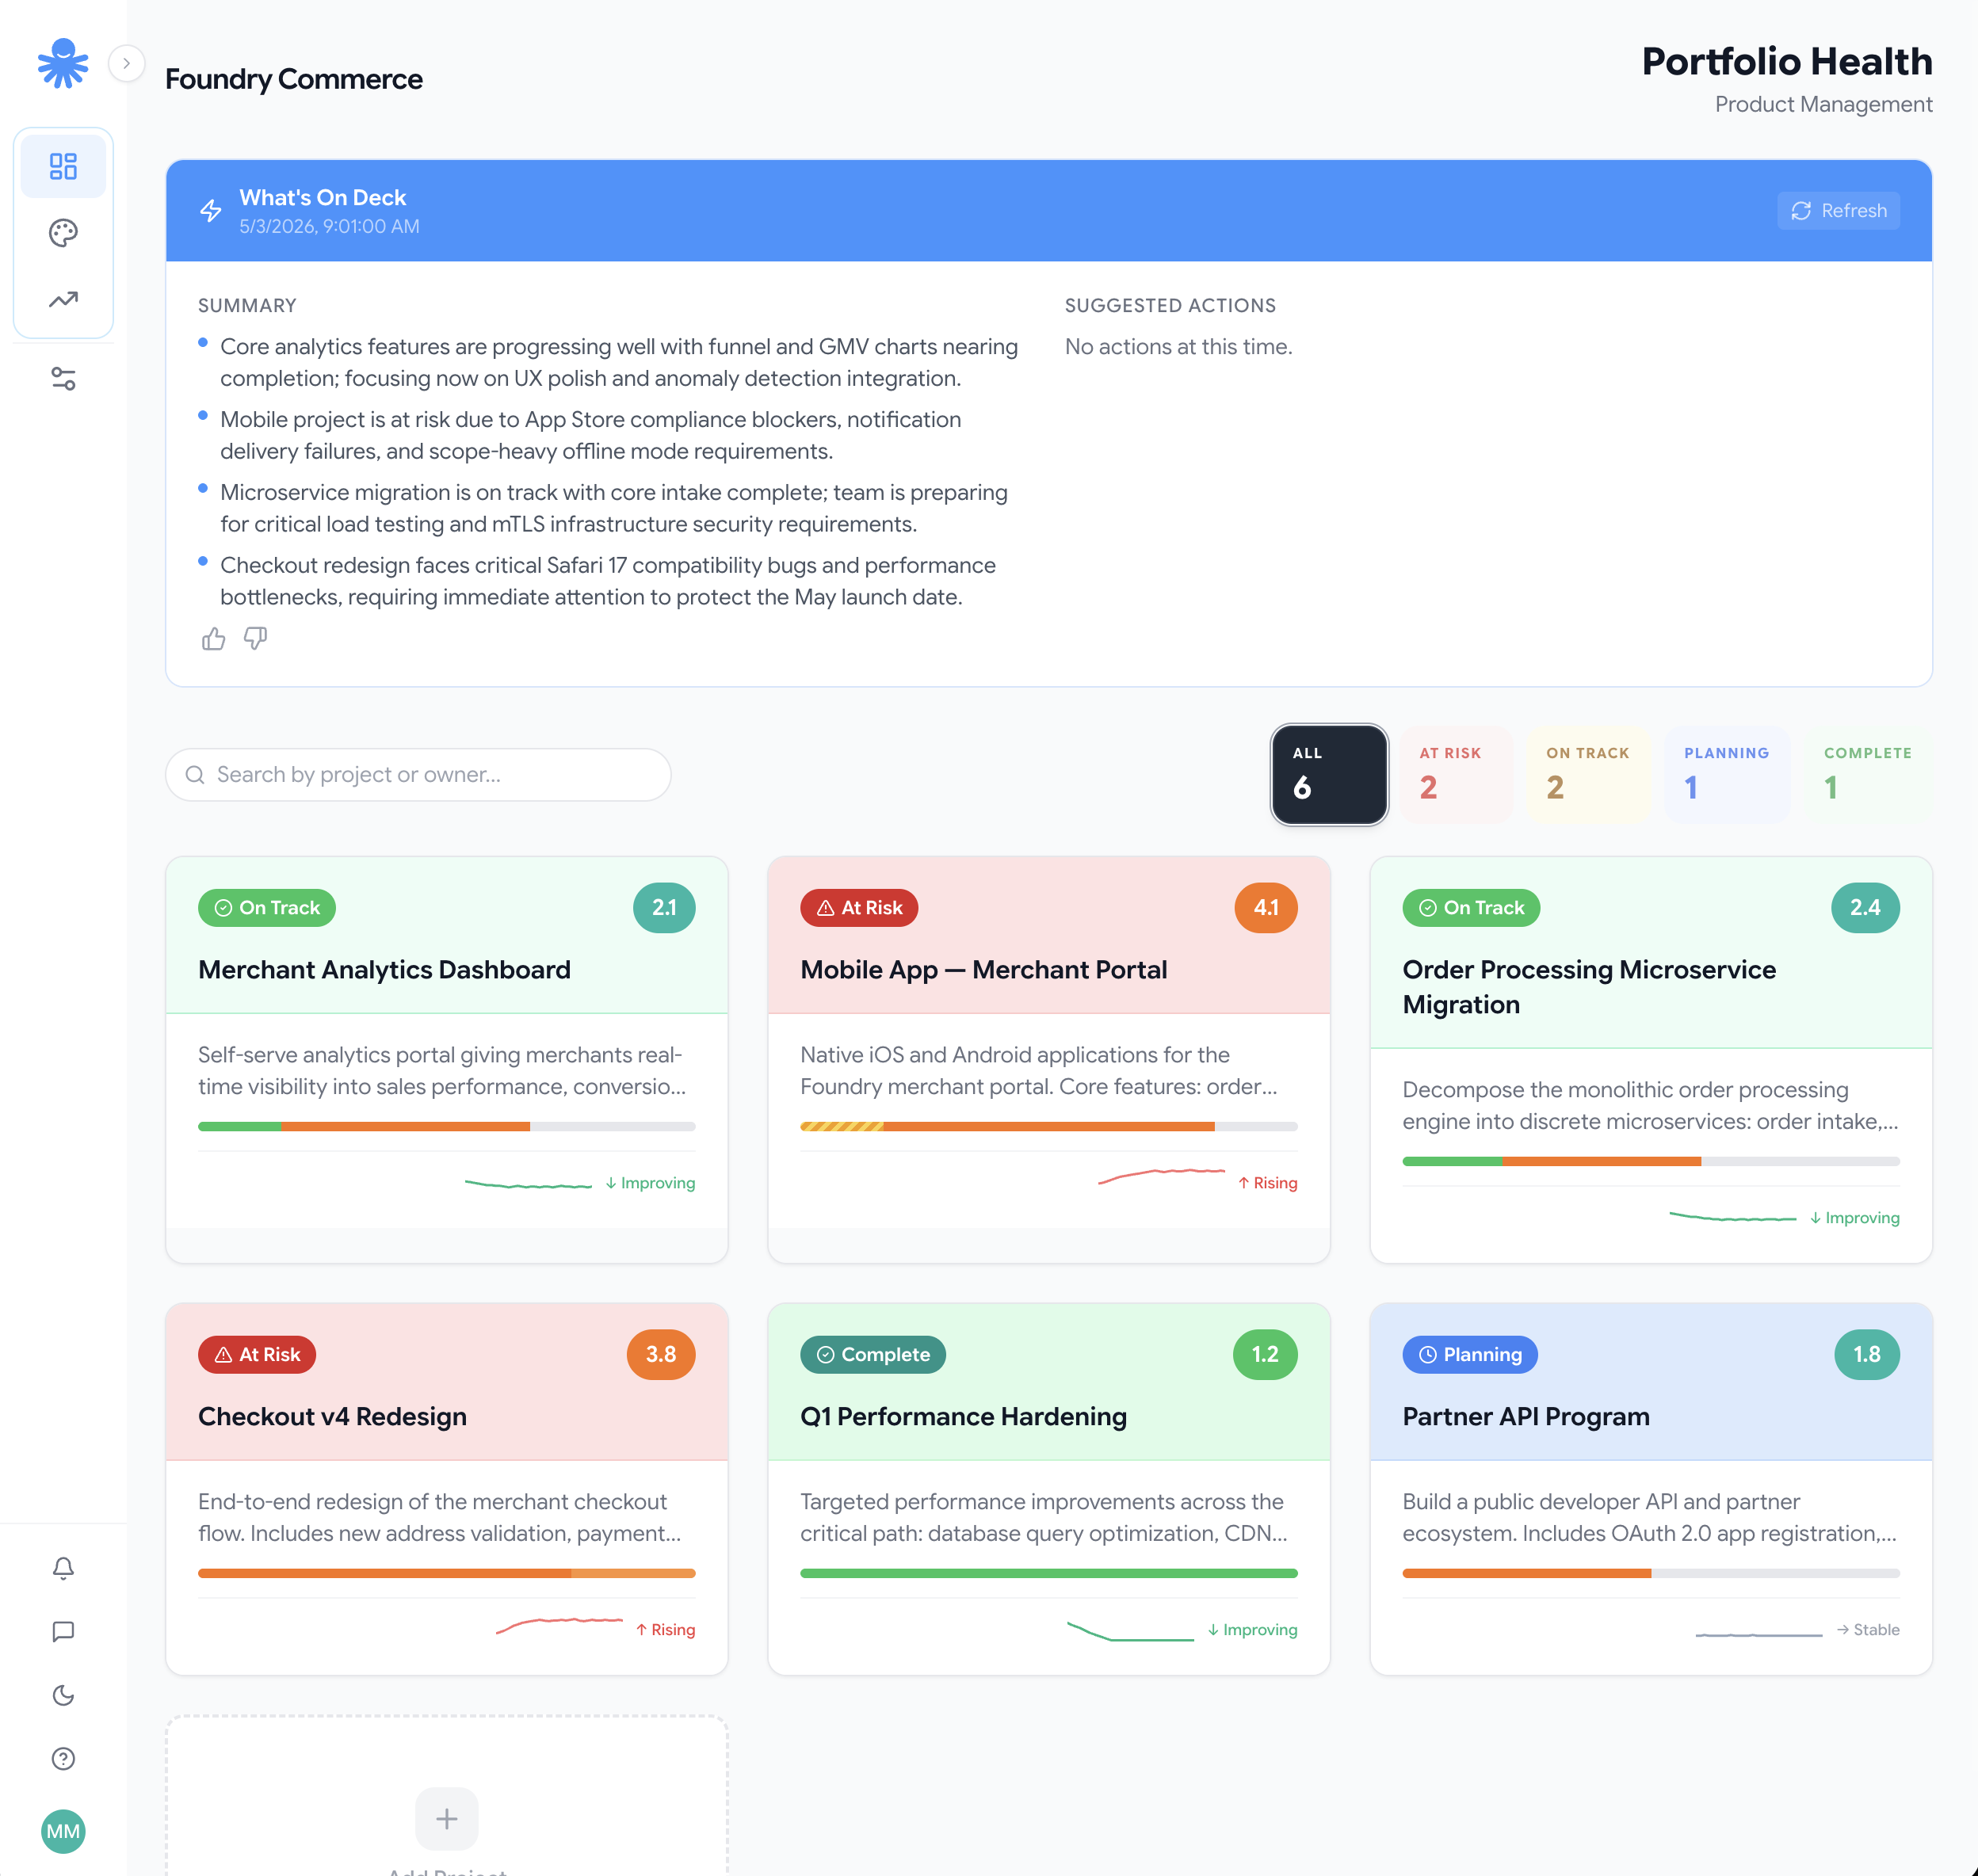Screen dimensions: 1978x1876
Task: Give thumbs up to the summary
Action: coord(214,639)
